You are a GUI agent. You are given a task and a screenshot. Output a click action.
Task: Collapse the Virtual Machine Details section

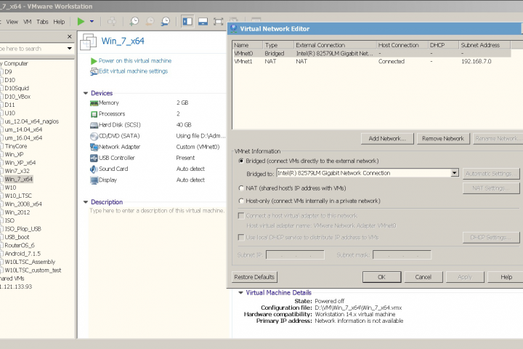click(240, 293)
